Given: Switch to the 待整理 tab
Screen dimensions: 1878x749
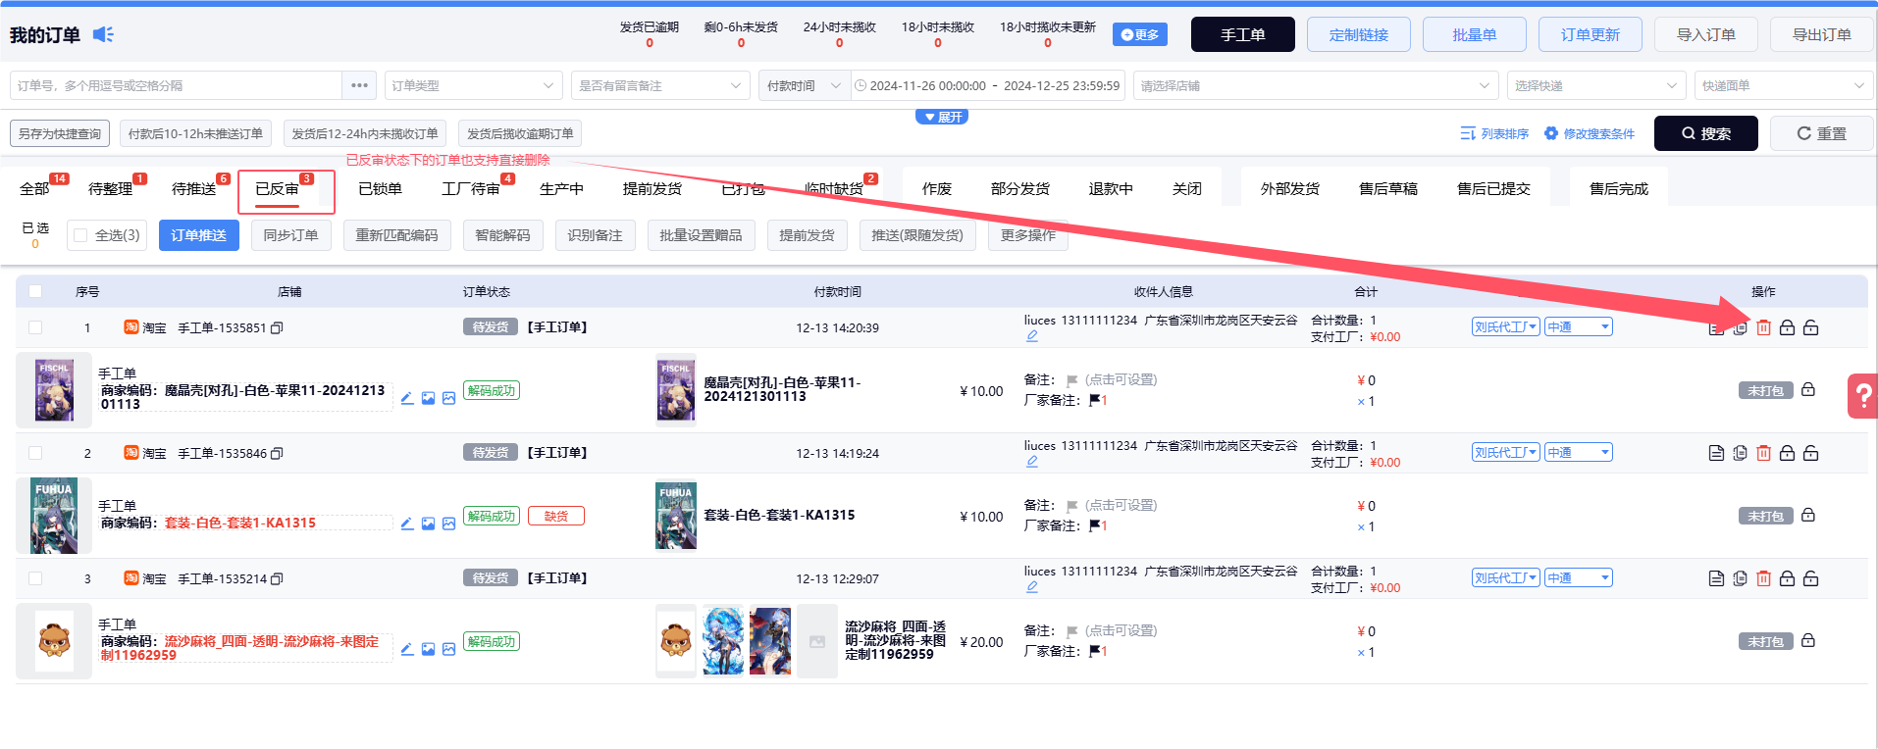Looking at the screenshot, I should click(x=110, y=188).
